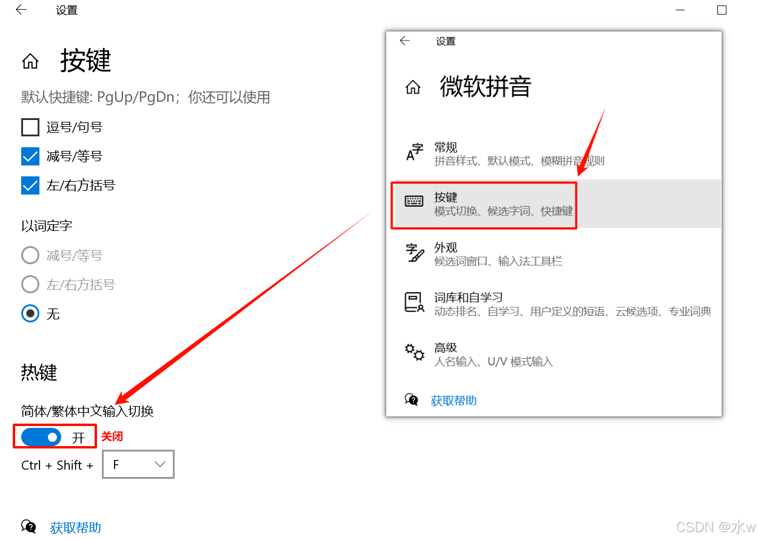Viewport: 758px width, 540px height.
Task: Click the home icon beside the 微软拼音 heading
Action: click(x=413, y=87)
